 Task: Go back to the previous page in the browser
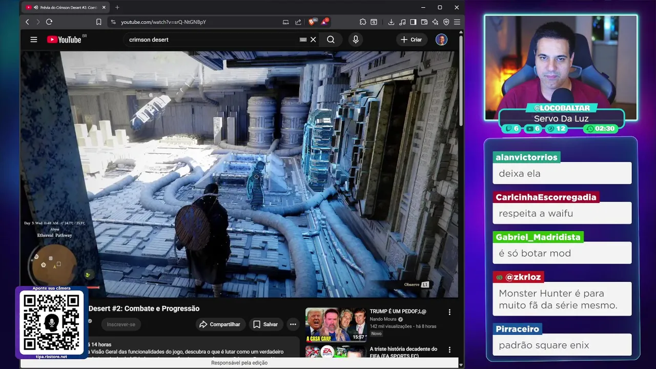pos(27,22)
